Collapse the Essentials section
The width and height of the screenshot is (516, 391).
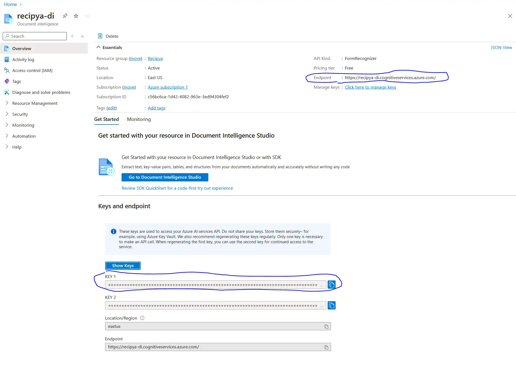(99, 47)
